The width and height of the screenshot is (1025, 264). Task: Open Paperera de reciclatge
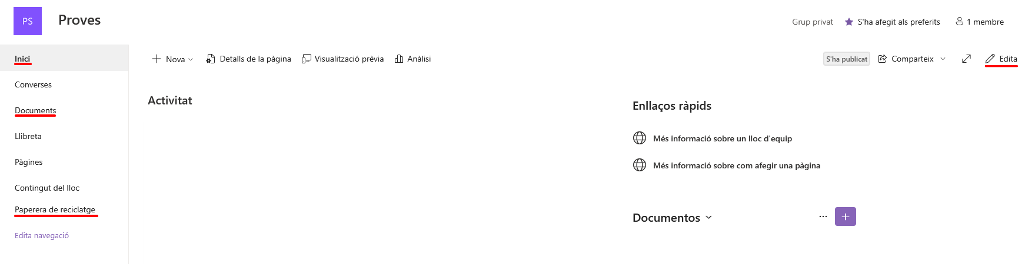[55, 209]
